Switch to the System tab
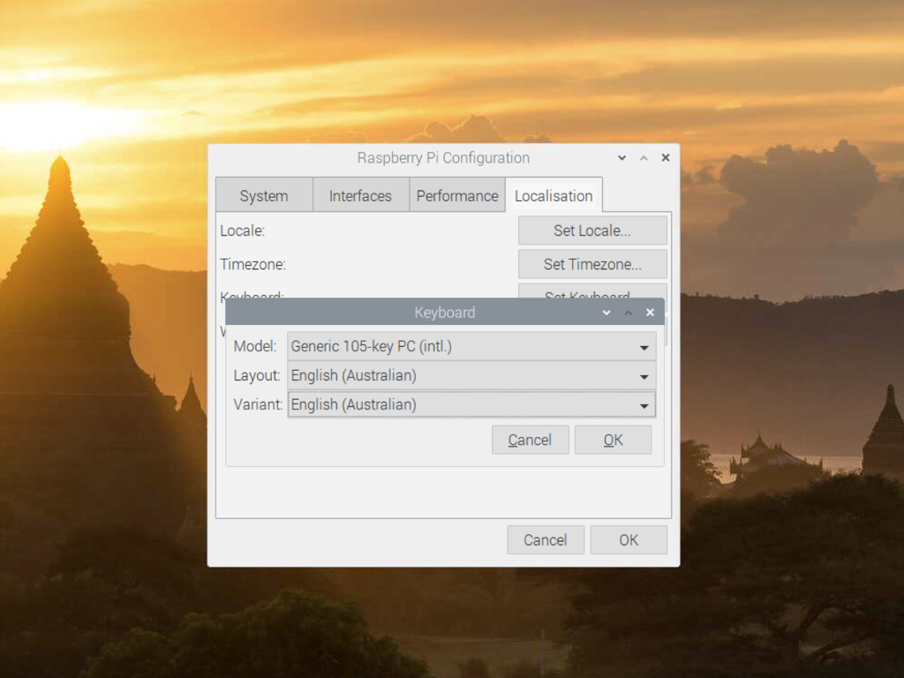Image resolution: width=904 pixels, height=678 pixels. pos(263,195)
